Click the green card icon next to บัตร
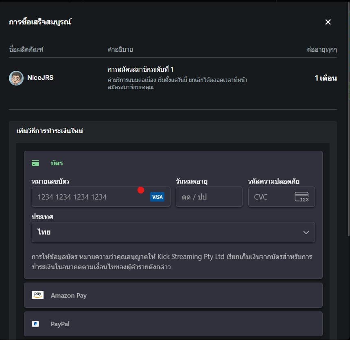This screenshot has height=340, width=350. (35, 163)
